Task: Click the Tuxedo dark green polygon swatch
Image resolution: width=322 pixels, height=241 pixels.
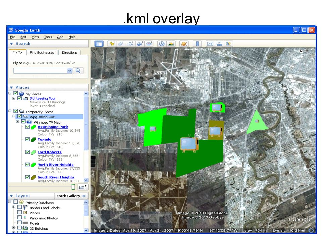Action: (33, 140)
